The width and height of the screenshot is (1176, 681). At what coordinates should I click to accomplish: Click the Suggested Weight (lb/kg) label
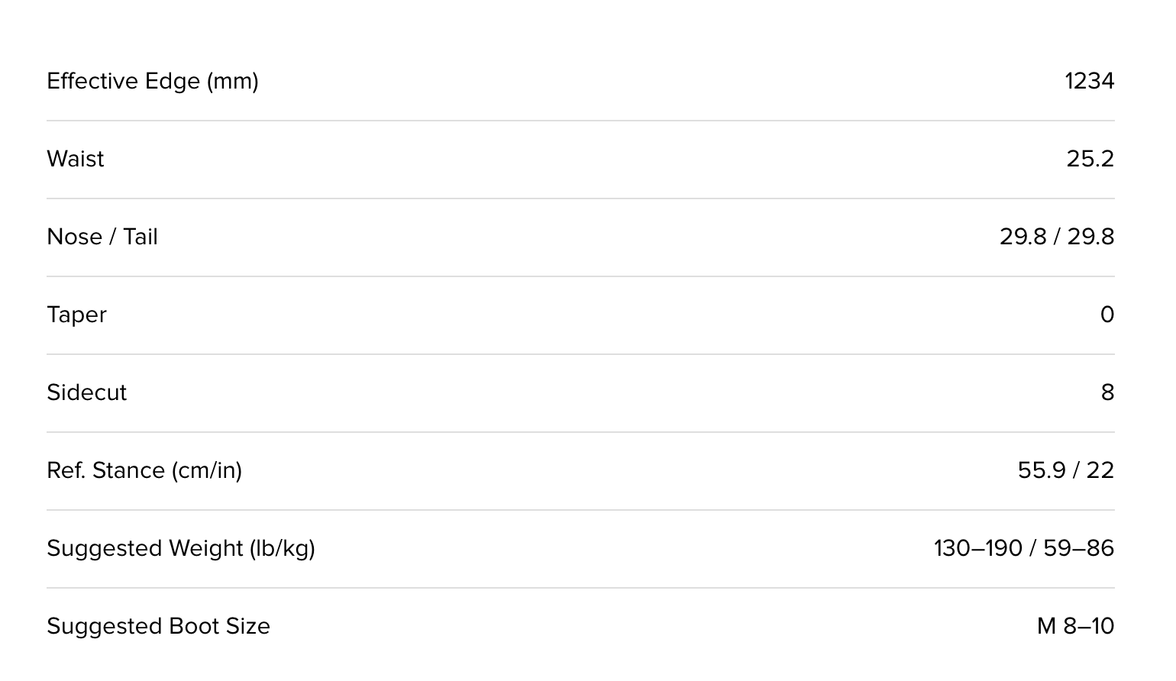click(x=181, y=548)
